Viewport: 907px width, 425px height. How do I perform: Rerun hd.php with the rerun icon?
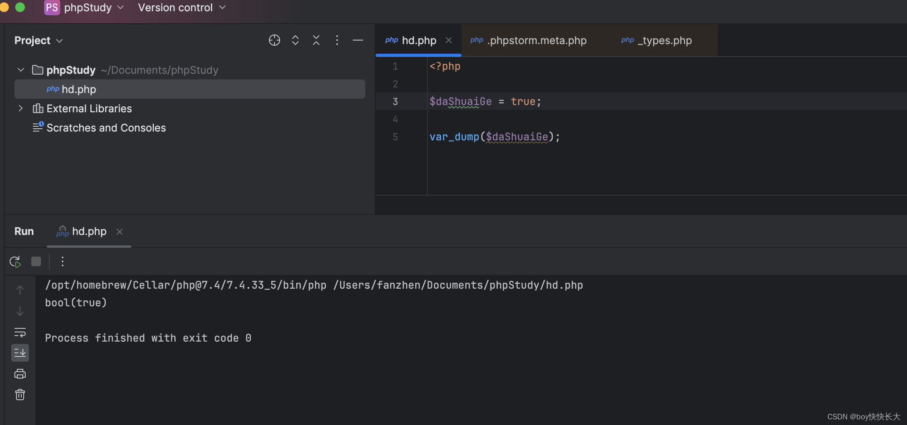click(15, 262)
